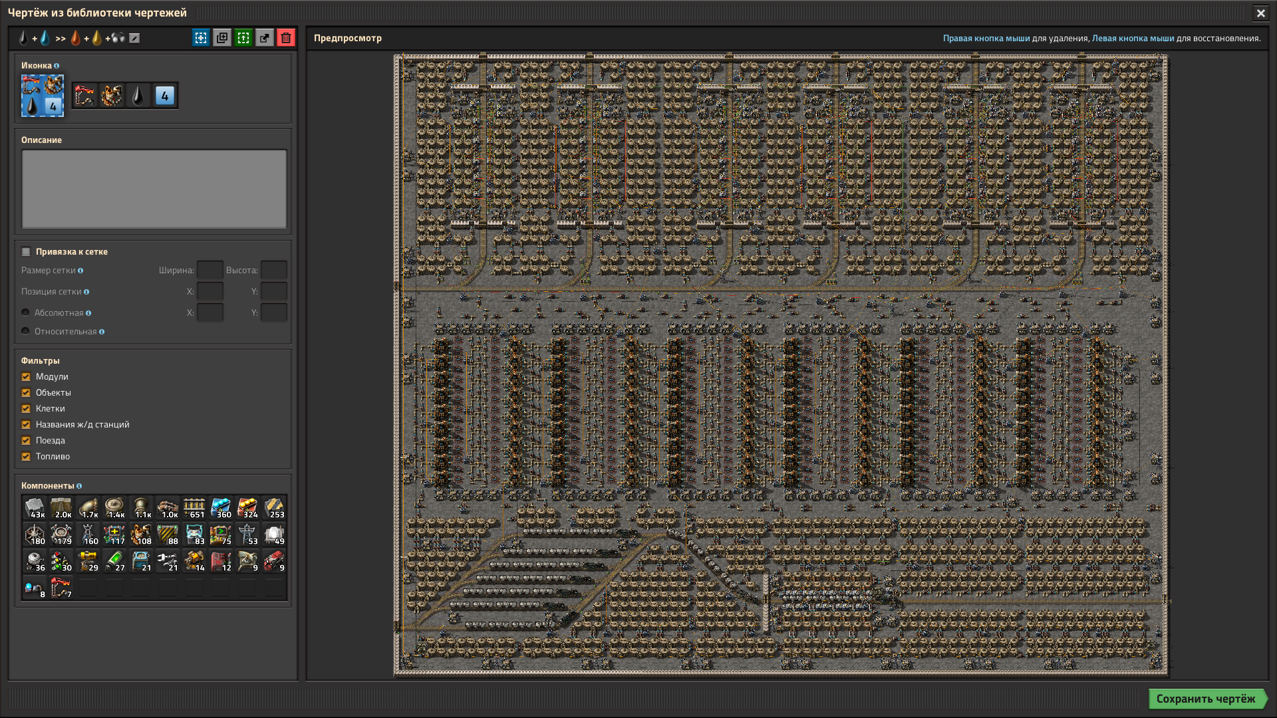Click inside the Описание text box

tap(154, 189)
